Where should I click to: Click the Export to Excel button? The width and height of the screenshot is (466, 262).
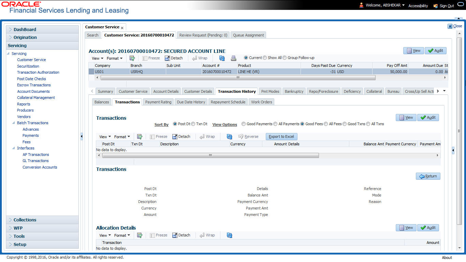coord(281,136)
